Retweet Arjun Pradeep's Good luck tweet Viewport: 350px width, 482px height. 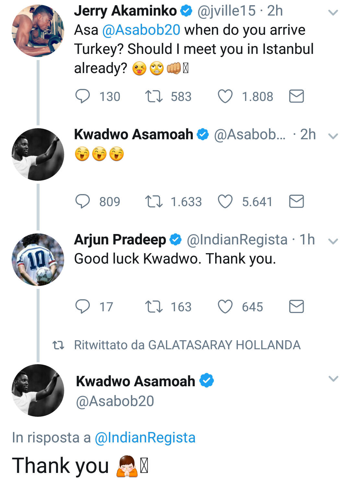(x=154, y=307)
